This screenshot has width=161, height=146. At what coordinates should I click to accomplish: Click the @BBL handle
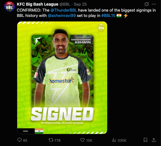(x=65, y=4)
